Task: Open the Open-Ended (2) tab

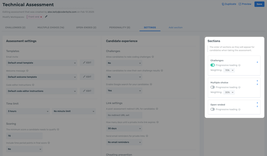Action: click(86, 27)
